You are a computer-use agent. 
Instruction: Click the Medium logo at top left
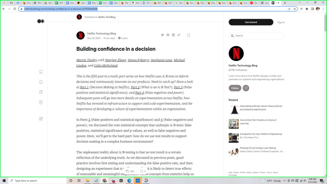pos(41,21)
